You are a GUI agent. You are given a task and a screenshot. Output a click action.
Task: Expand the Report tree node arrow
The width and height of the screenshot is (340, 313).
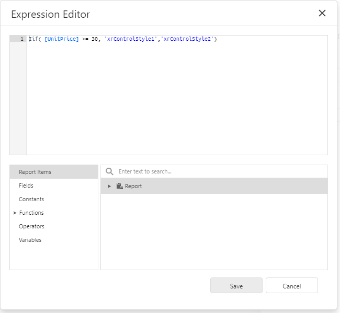click(109, 186)
